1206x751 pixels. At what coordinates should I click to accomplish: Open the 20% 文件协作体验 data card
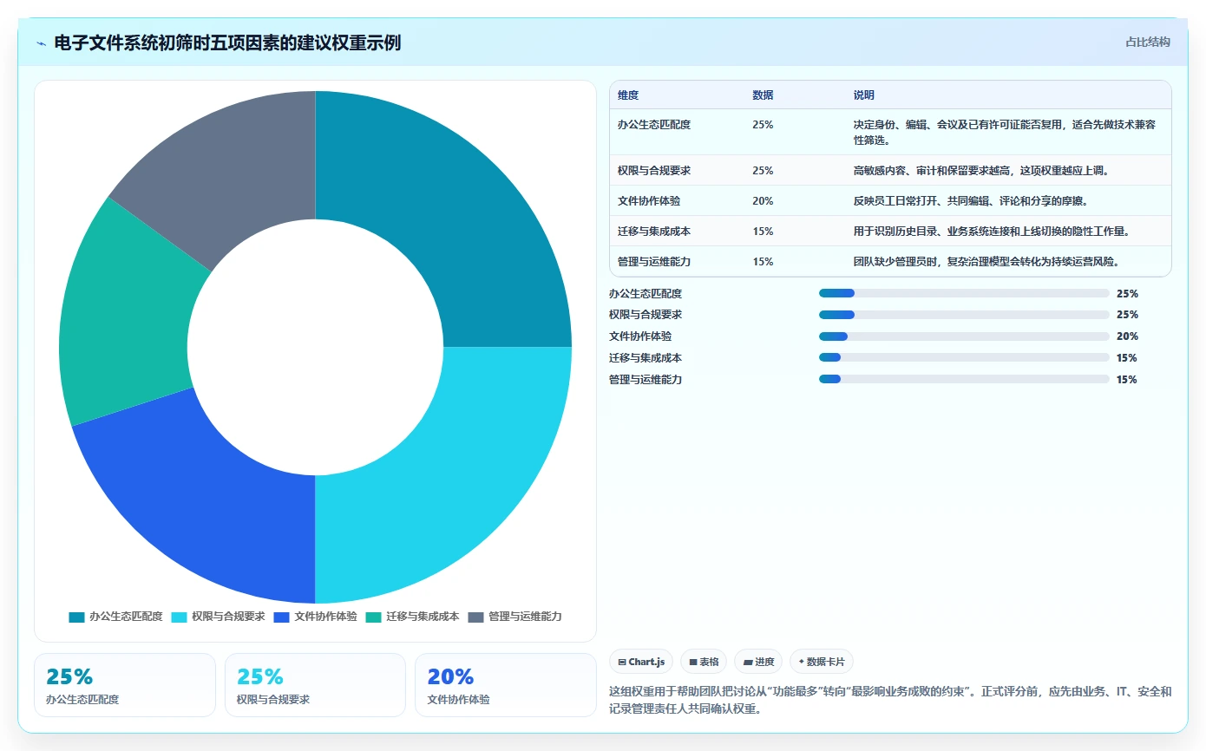506,685
